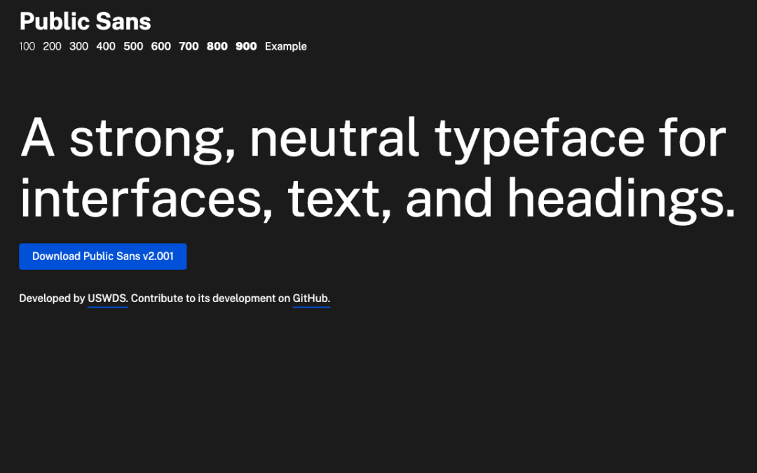
Task: Open the USWDS link
Action: click(107, 298)
